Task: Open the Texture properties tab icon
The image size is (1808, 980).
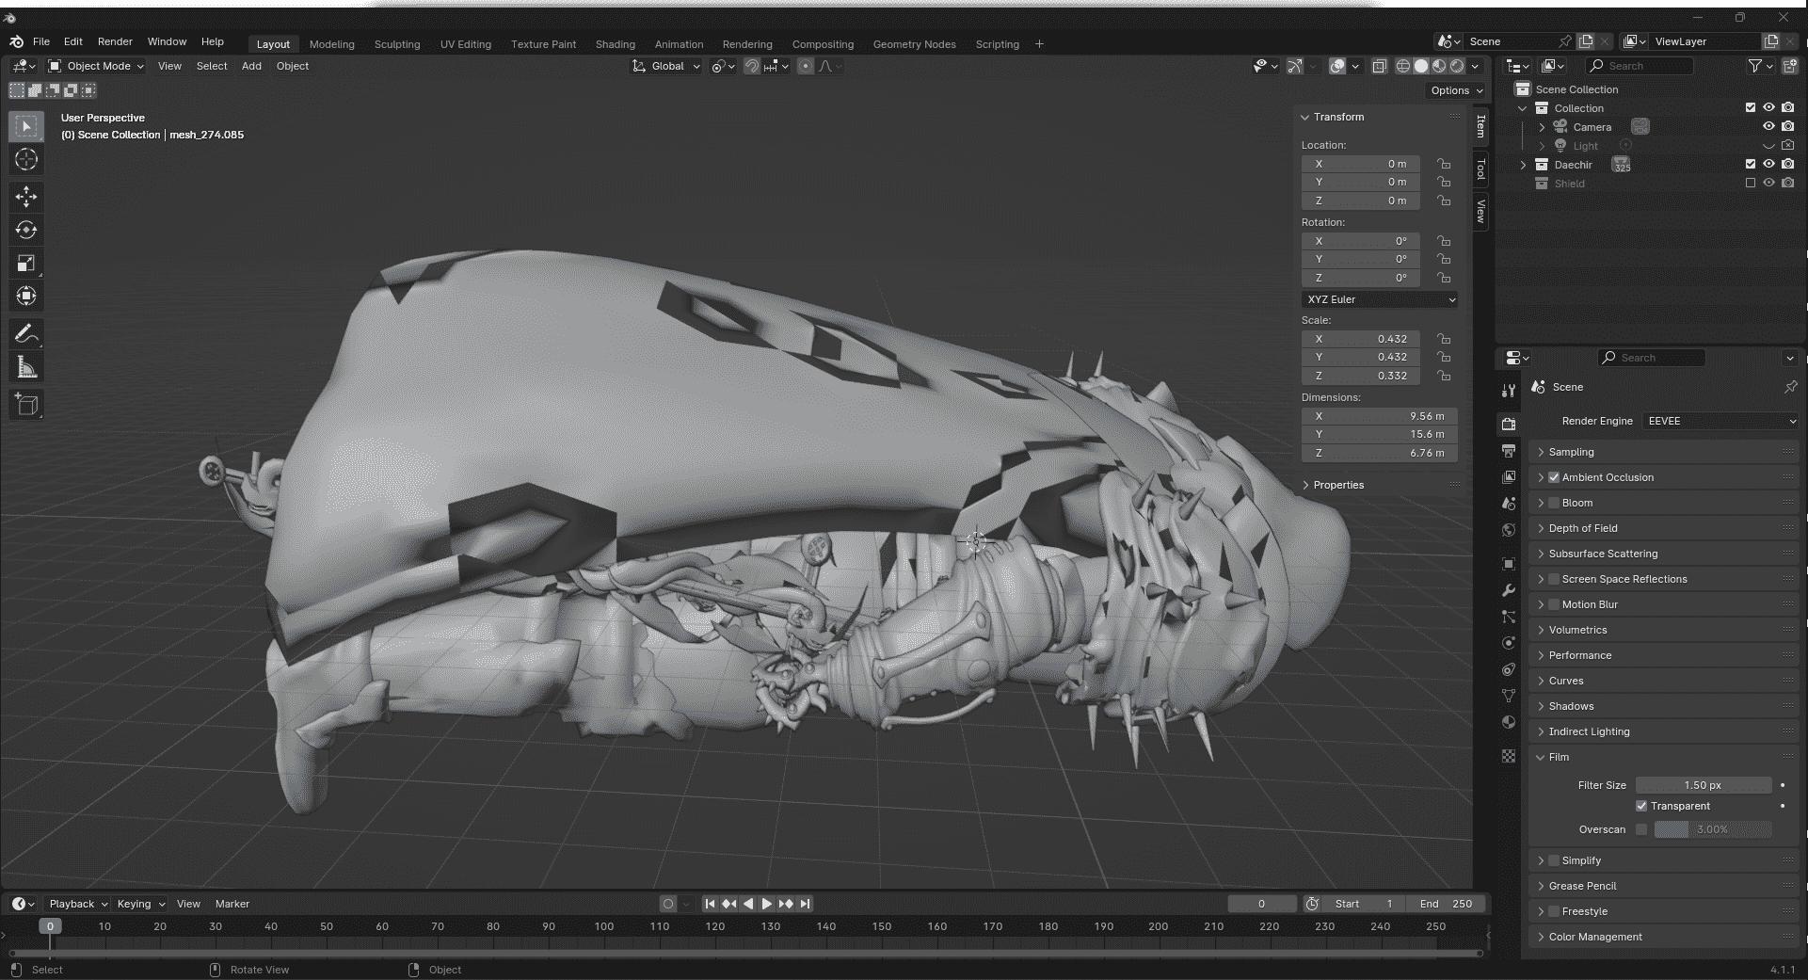Action: (1509, 756)
